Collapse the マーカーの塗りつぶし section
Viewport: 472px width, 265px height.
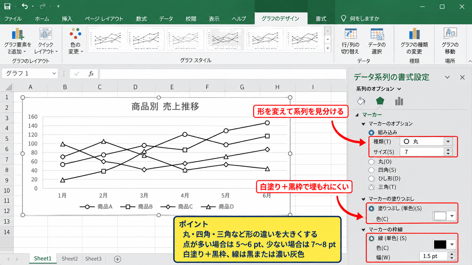tap(363, 199)
